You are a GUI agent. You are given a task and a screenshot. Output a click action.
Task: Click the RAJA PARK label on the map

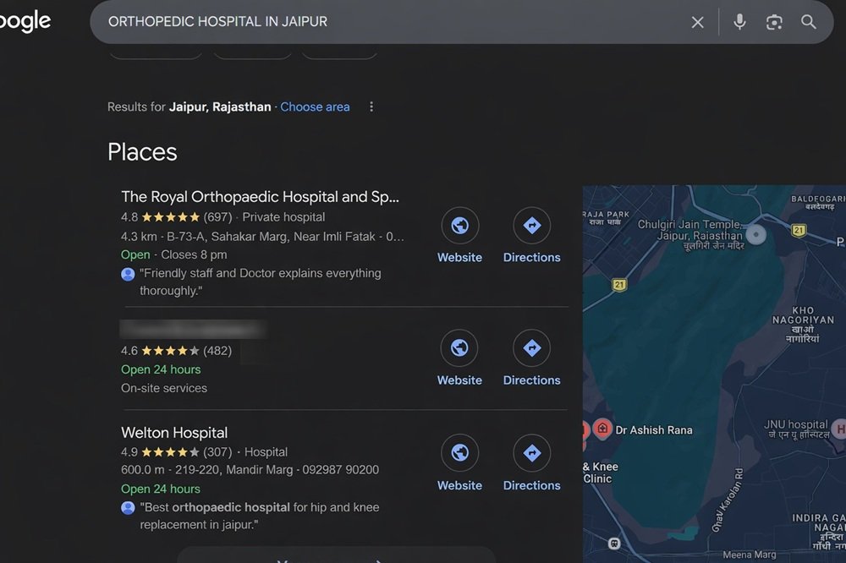[x=607, y=218]
